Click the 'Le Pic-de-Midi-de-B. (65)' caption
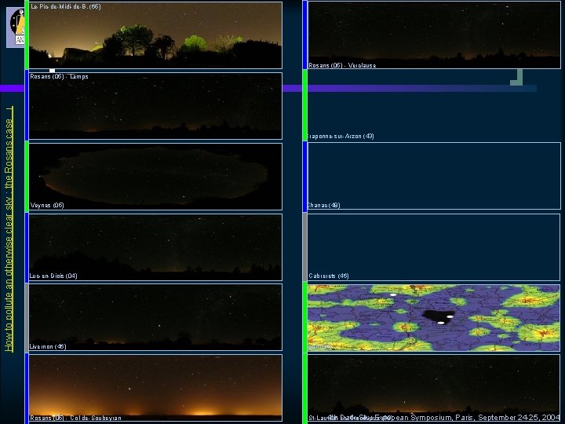Image resolution: width=565 pixels, height=424 pixels. (66, 6)
